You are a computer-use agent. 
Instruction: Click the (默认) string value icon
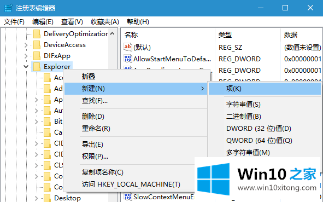click(128, 47)
